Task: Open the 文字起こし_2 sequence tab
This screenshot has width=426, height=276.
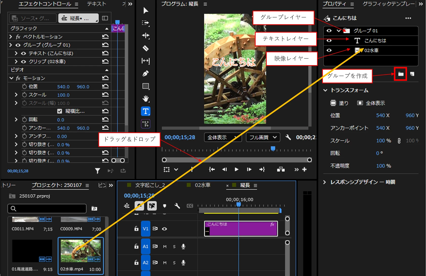Action: coord(150,185)
